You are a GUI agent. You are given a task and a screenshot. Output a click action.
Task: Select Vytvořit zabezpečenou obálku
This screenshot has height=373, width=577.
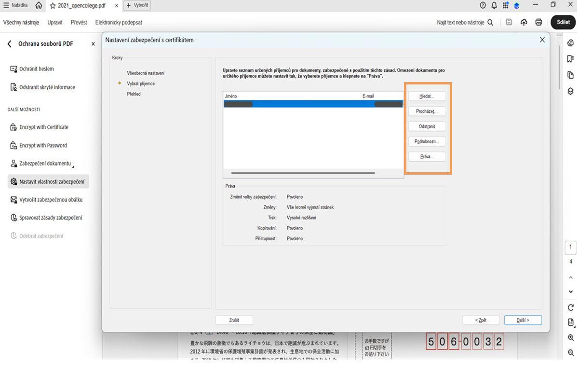(46, 200)
